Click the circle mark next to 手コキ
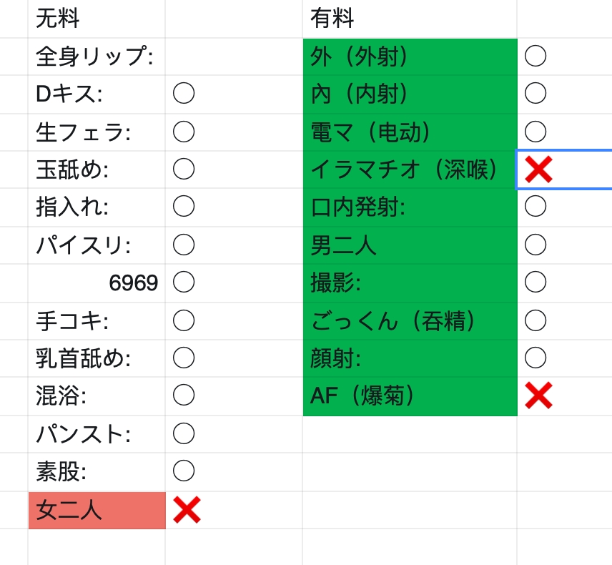 pos(184,320)
